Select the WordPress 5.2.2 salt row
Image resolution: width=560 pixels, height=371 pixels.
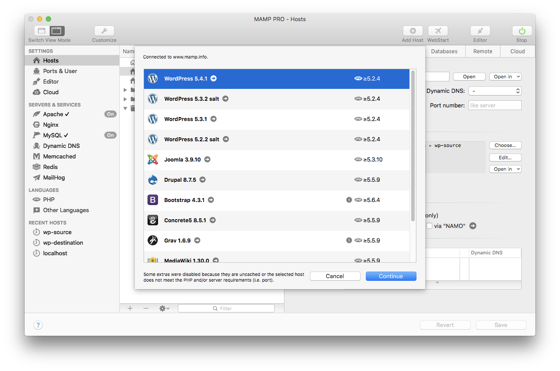click(x=276, y=140)
